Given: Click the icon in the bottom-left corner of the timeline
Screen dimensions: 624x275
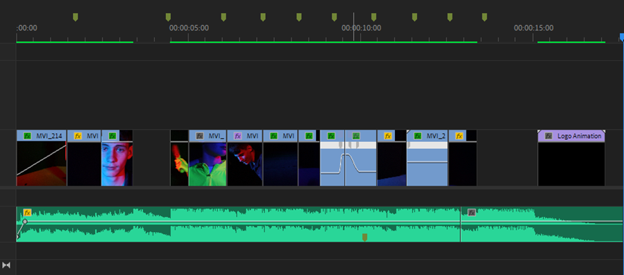Looking at the screenshot, I should (6, 265).
